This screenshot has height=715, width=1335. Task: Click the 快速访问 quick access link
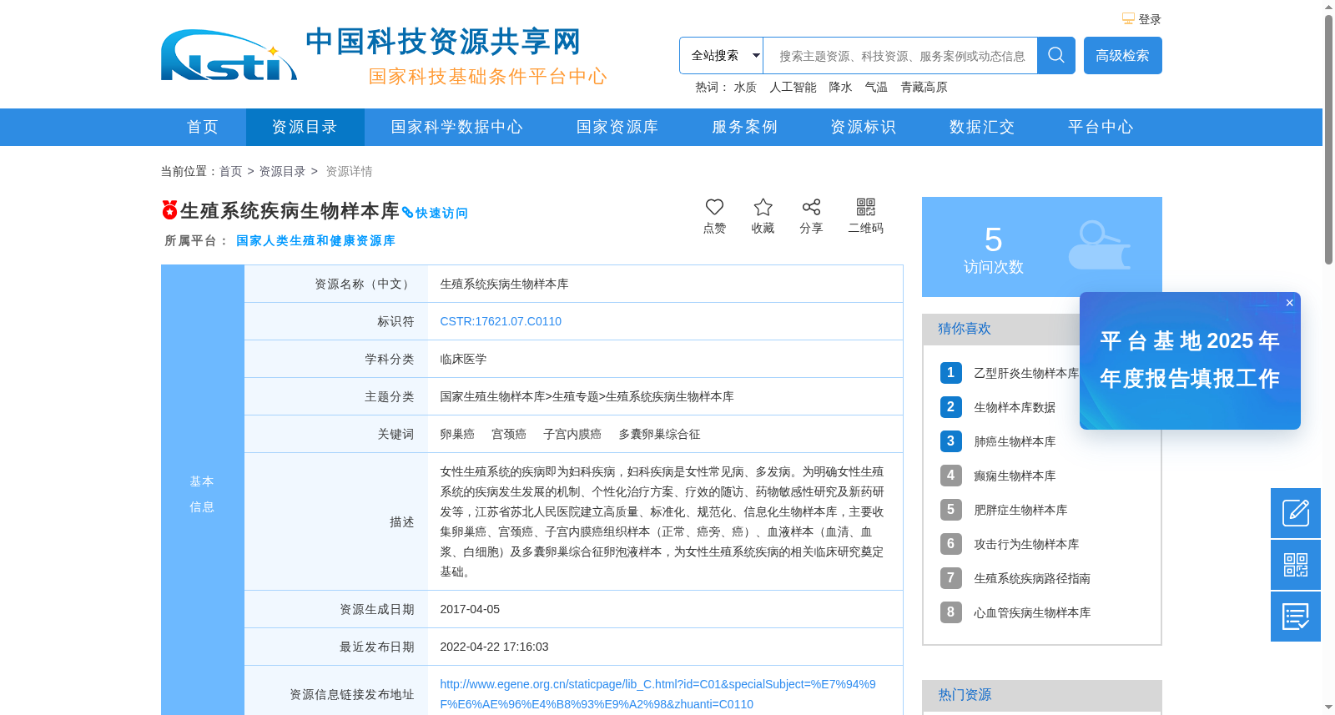(435, 213)
